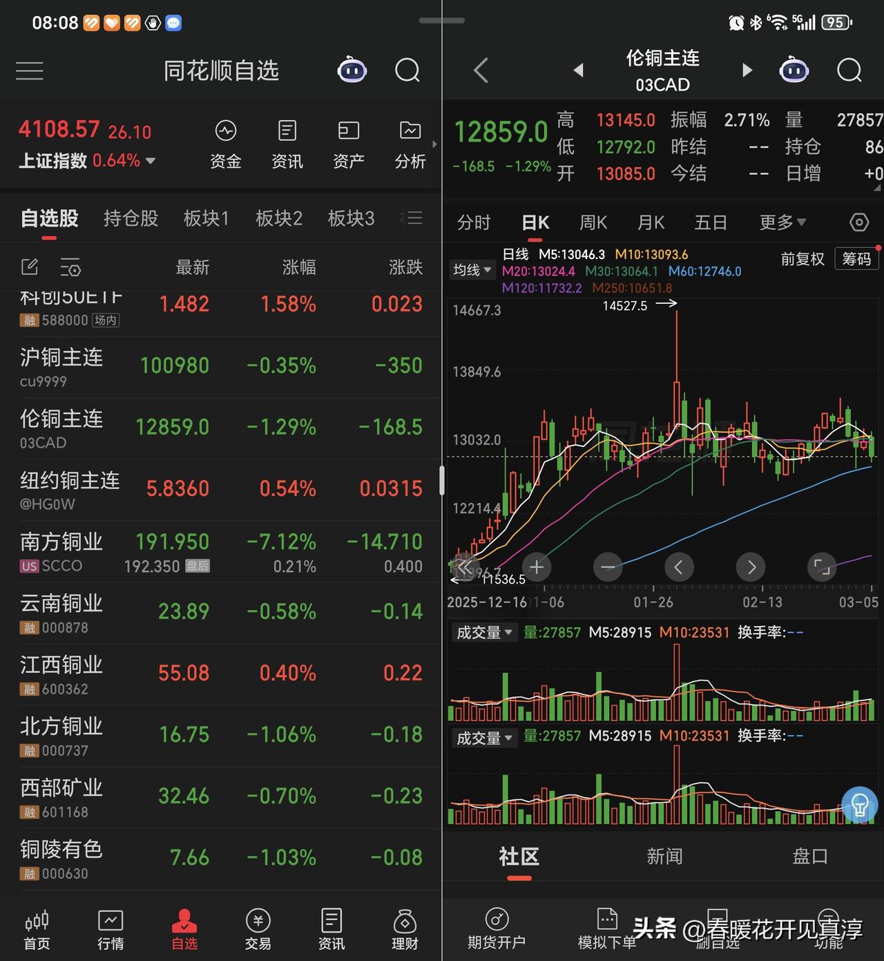The width and height of the screenshot is (884, 961).
Task: Open the first 成交量 indicator dropdown
Action: click(x=484, y=632)
